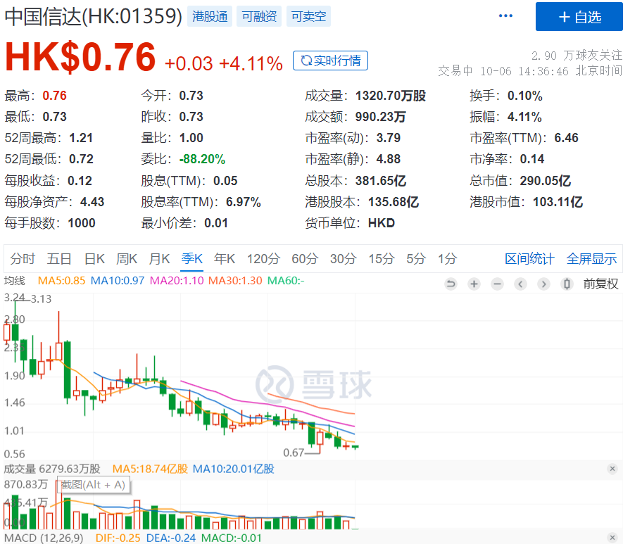642x544 pixels.
Task: Click the 2.90 万球友关注 follower count
Action: click(x=577, y=56)
